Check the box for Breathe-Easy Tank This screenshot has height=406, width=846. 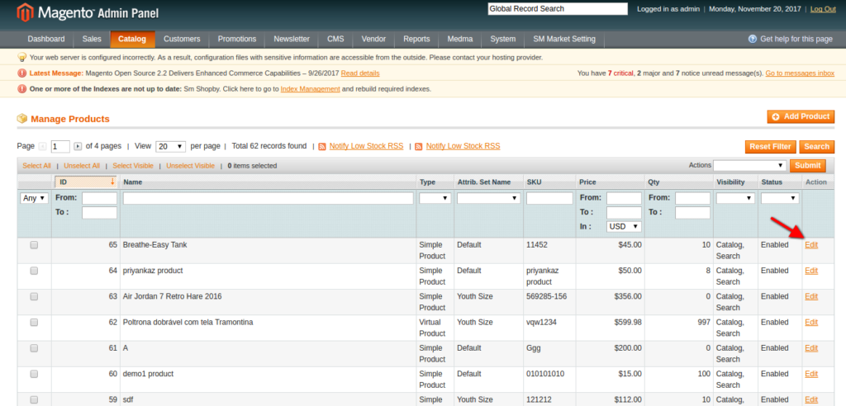pyautogui.click(x=34, y=245)
